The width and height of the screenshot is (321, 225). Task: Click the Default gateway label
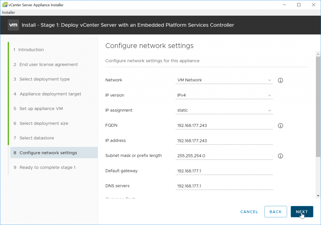point(121,171)
